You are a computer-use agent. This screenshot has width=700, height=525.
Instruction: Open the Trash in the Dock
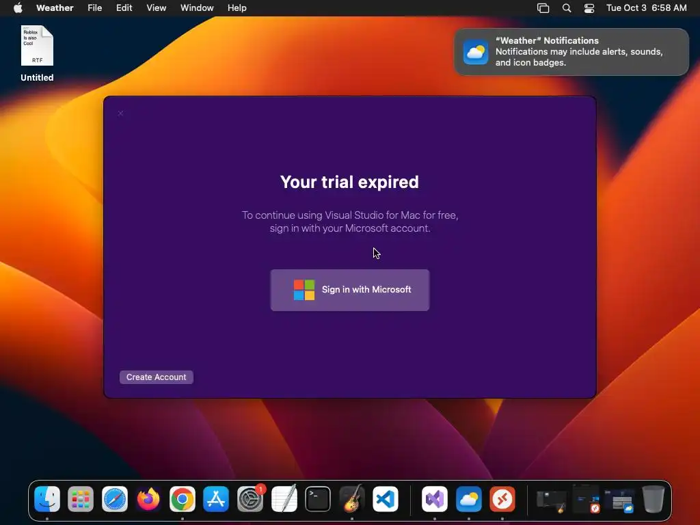click(653, 498)
